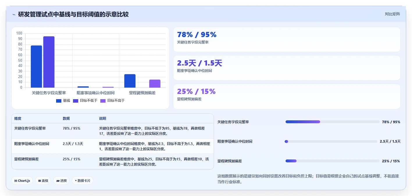Toggle the 目标不高于 legend item
412x196 pixels.
tap(113, 101)
